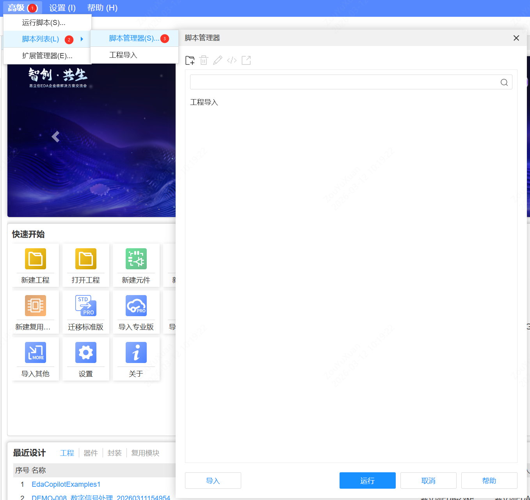Expand the 脚本列表(L) submenu arrow
This screenshot has width=530, height=500.
point(82,39)
